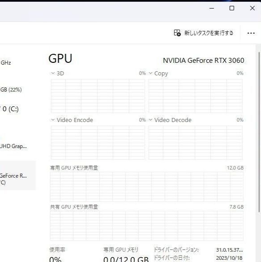Click the driver version value 31.0.15.37...
This screenshot has width=261, height=262.
(230, 250)
